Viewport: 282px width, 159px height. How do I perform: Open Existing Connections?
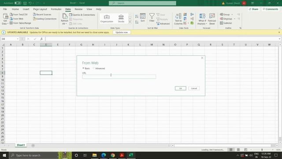[x=45, y=19]
